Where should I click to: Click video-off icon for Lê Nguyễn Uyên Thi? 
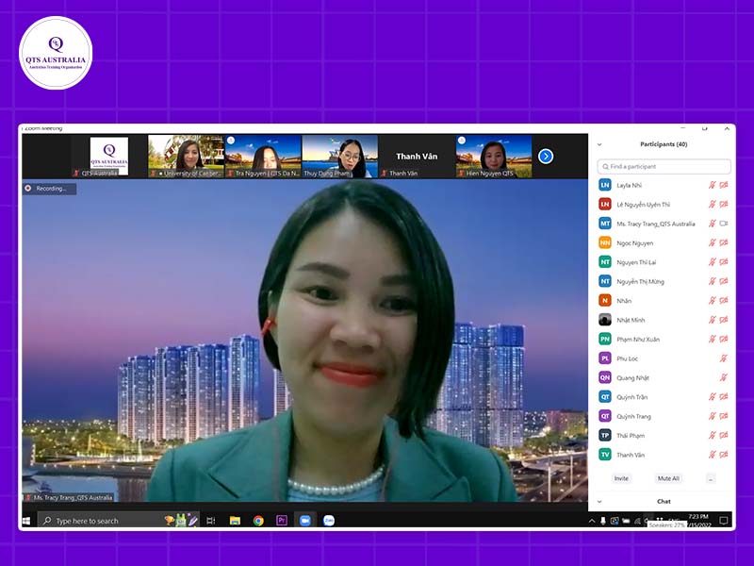724,204
